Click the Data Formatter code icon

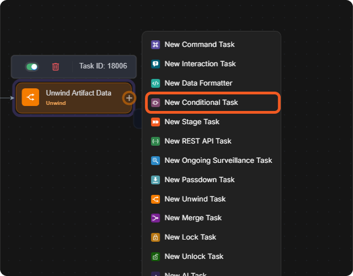[156, 83]
